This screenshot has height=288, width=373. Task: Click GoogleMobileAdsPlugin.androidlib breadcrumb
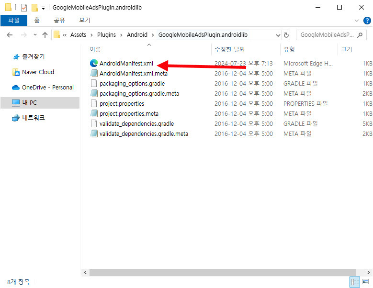(203, 35)
